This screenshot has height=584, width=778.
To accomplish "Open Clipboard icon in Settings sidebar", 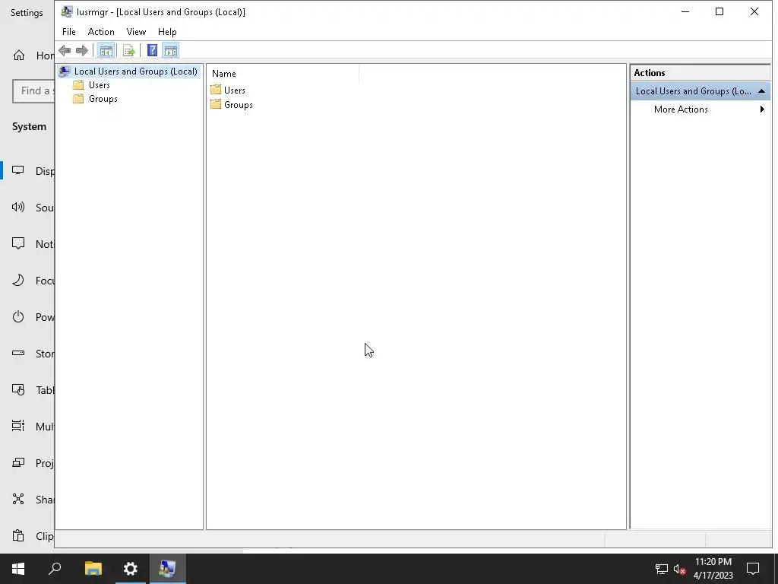I will (x=18, y=536).
